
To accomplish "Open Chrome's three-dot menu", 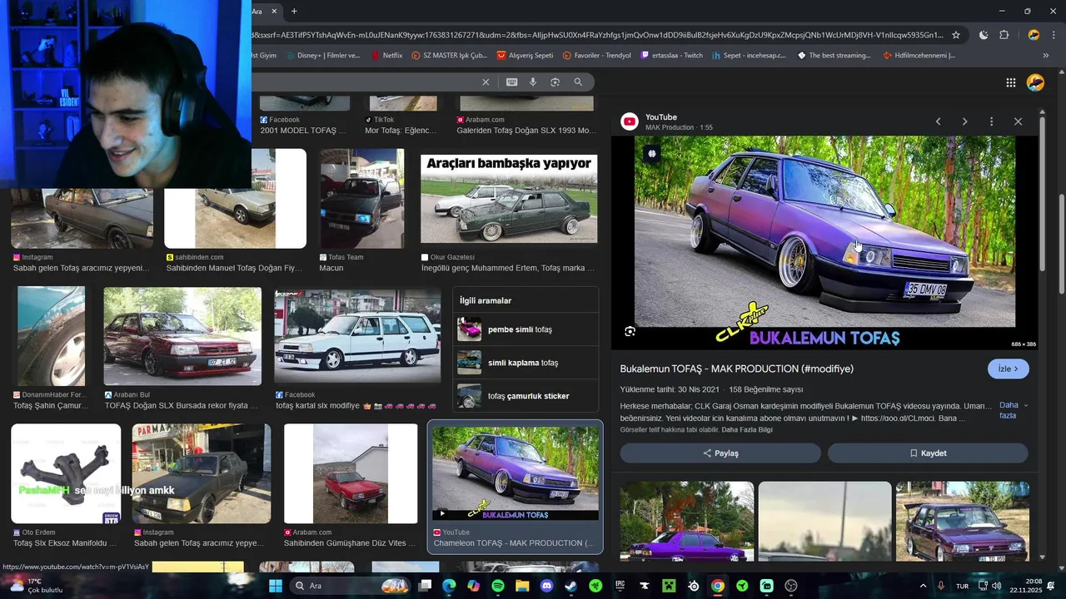I will (x=1054, y=35).
